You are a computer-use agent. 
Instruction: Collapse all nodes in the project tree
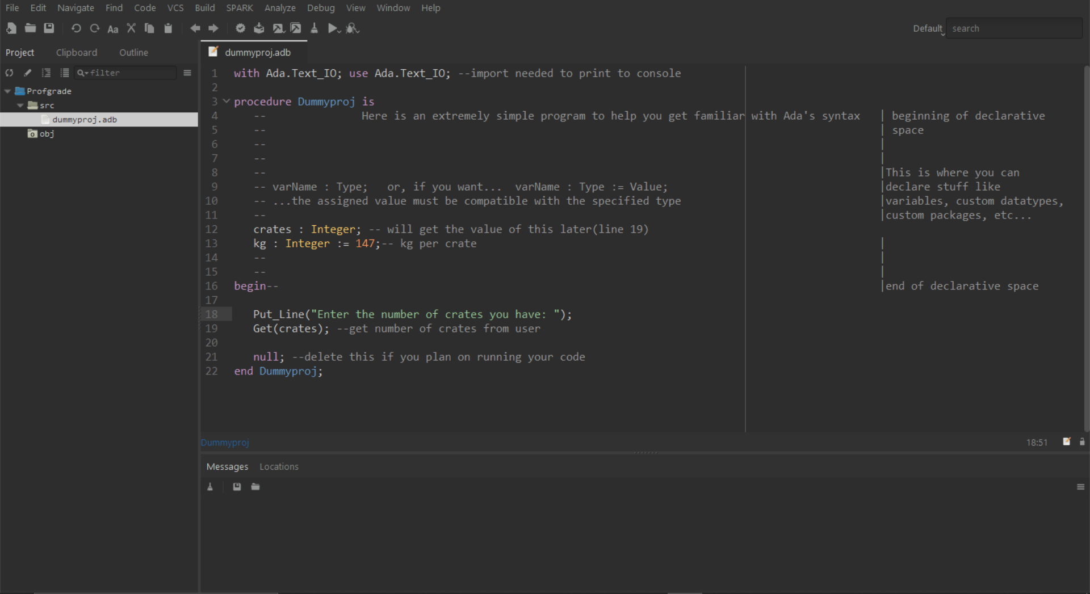(x=65, y=73)
